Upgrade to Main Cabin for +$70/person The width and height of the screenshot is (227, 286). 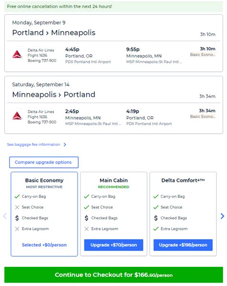[x=113, y=245]
